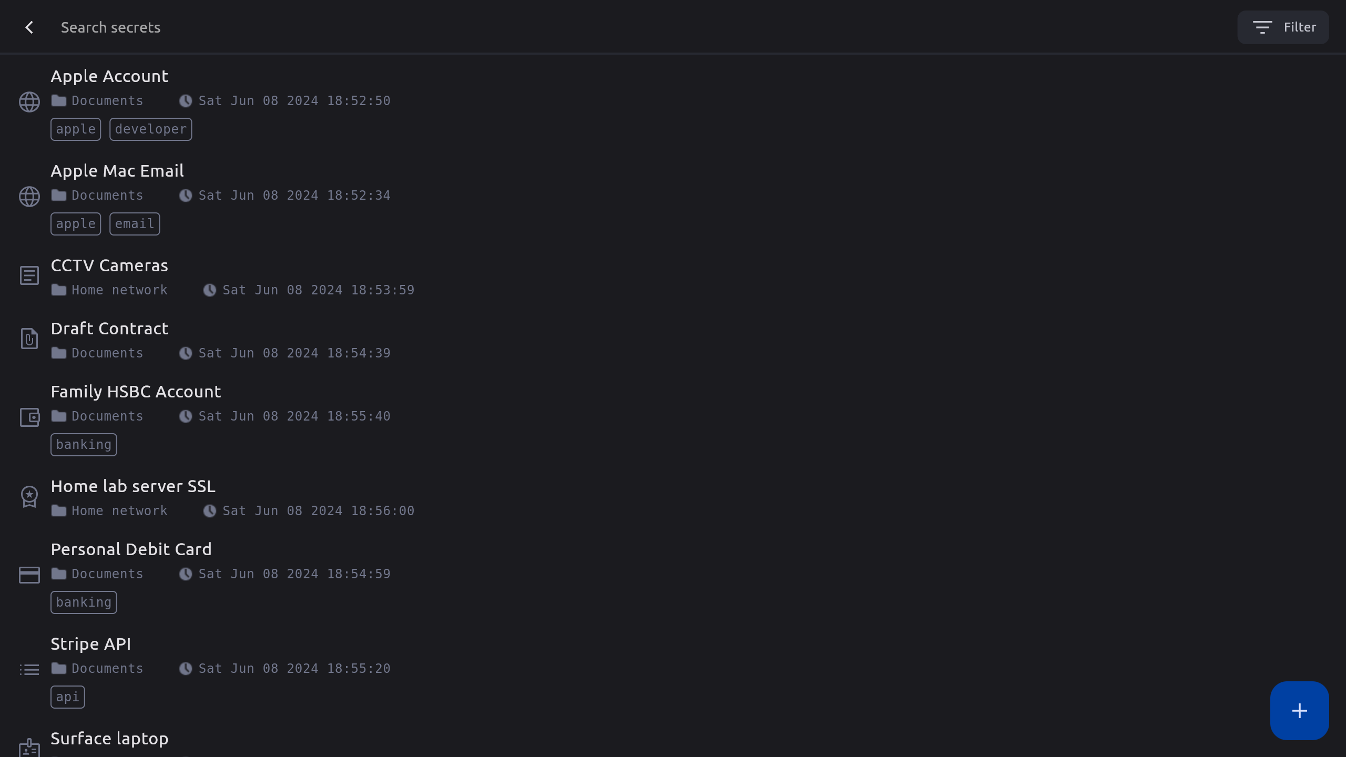The width and height of the screenshot is (1346, 757).
Task: Open the Surface laptop entry
Action: [109, 739]
